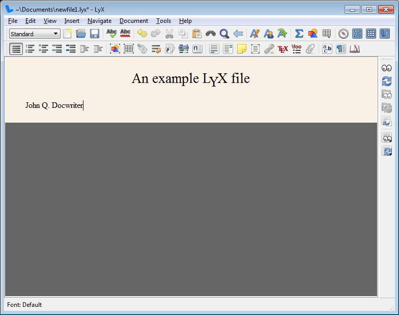Insert footnote icon

coord(214,49)
